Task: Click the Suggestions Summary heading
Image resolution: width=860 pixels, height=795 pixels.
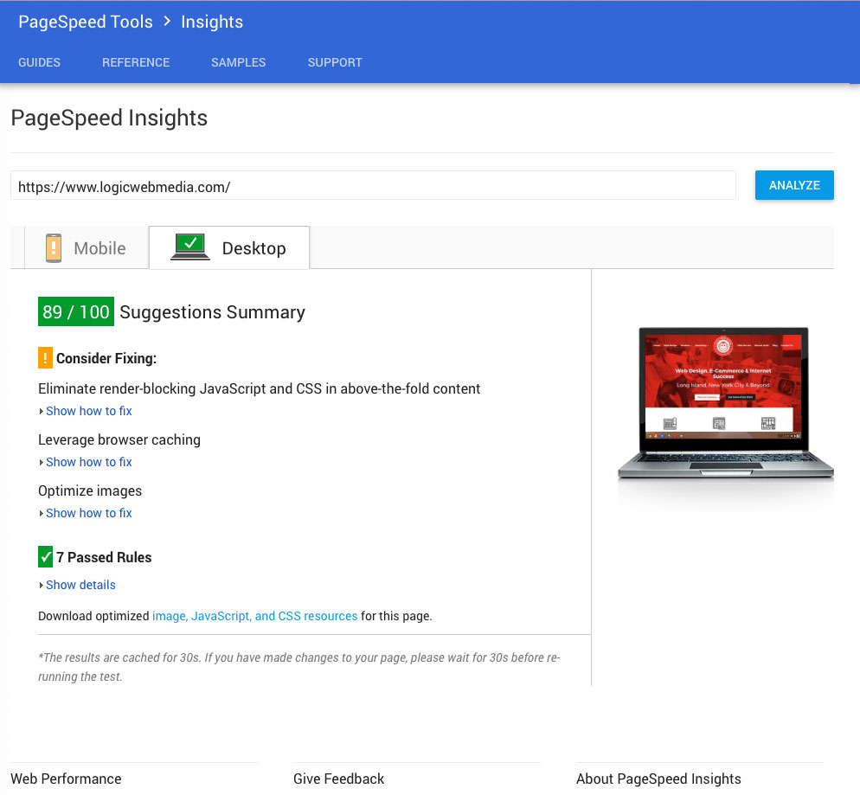Action: [212, 312]
